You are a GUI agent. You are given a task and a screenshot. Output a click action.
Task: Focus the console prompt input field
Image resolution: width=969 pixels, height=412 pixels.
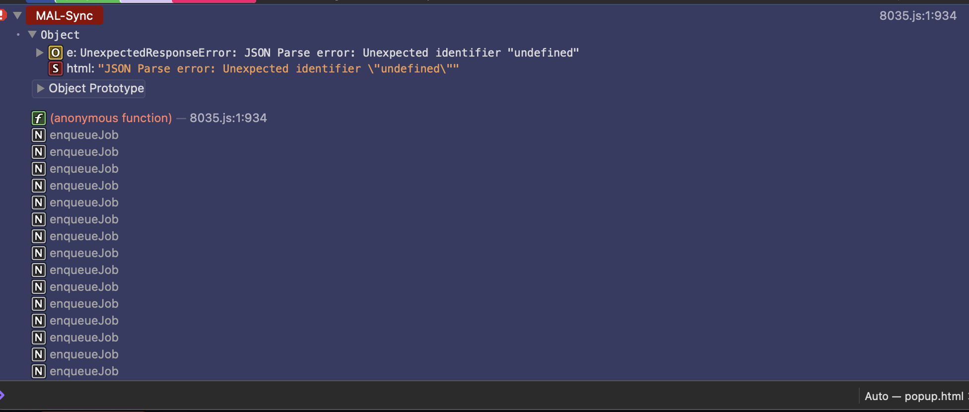pos(397,396)
